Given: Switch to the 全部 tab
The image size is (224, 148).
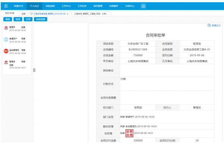Looking at the screenshot, I should [23, 14].
